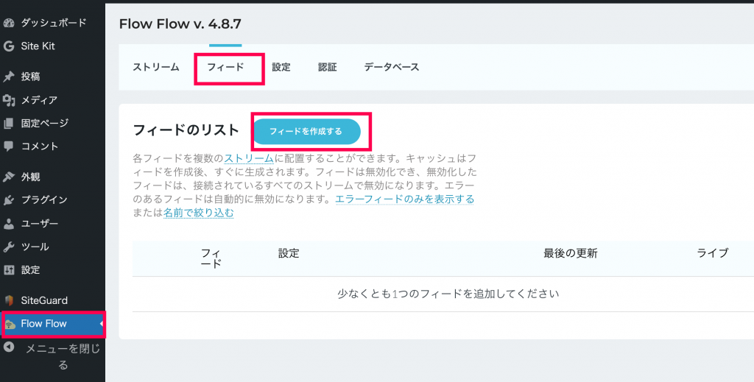Open 投稿 in the sidebar
The width and height of the screenshot is (754, 382).
[30, 77]
